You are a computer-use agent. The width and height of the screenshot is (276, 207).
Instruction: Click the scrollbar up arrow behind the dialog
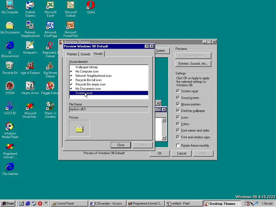pyautogui.click(x=164, y=120)
